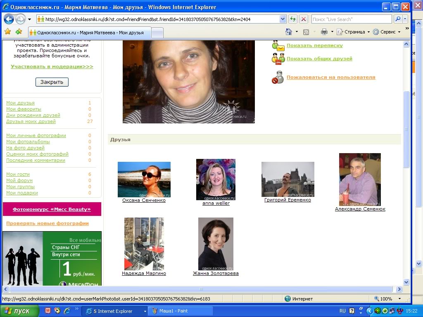This screenshot has width=423, height=317.
Task: Click the Favorites star icon
Action: pyautogui.click(x=7, y=32)
